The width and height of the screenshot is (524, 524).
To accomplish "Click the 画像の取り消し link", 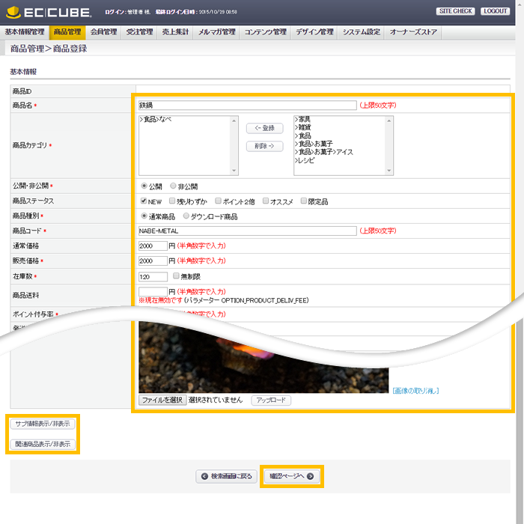I will 415,390.
